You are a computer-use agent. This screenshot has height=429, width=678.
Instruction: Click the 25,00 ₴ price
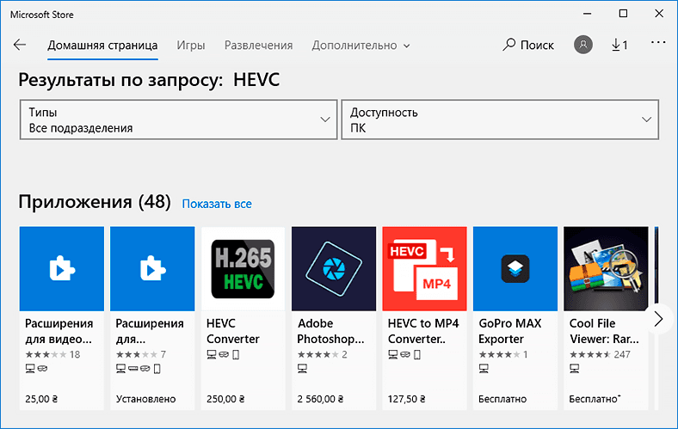coord(41,399)
